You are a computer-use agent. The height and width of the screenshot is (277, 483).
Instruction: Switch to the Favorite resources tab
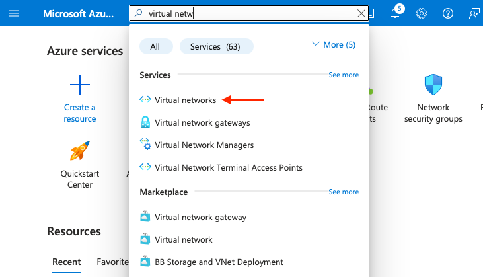tap(112, 262)
